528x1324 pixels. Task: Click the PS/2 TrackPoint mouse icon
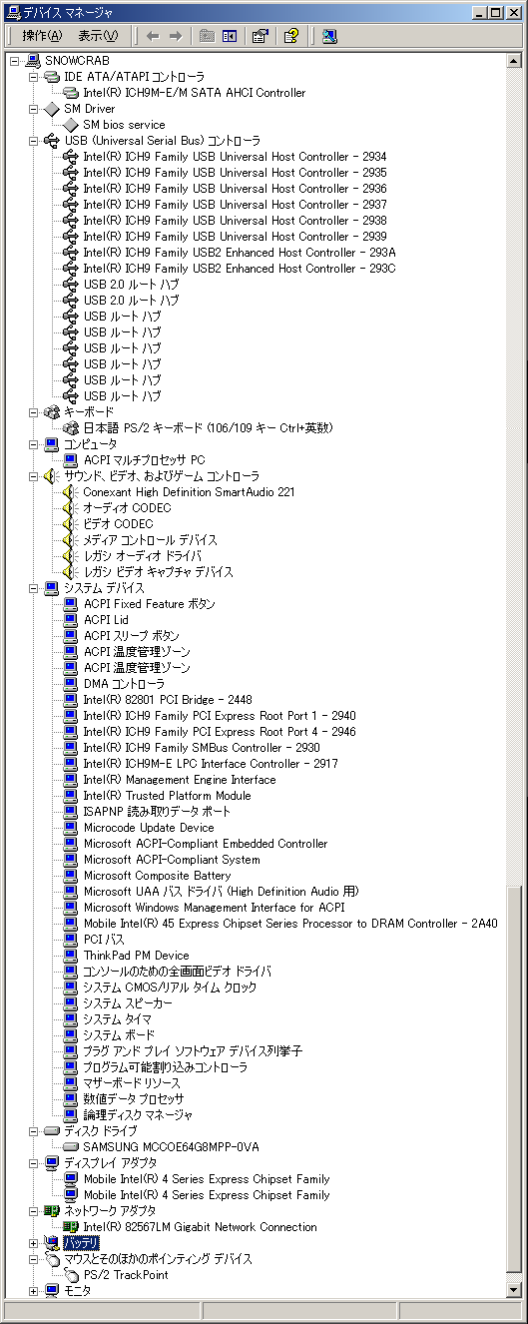71,1275
